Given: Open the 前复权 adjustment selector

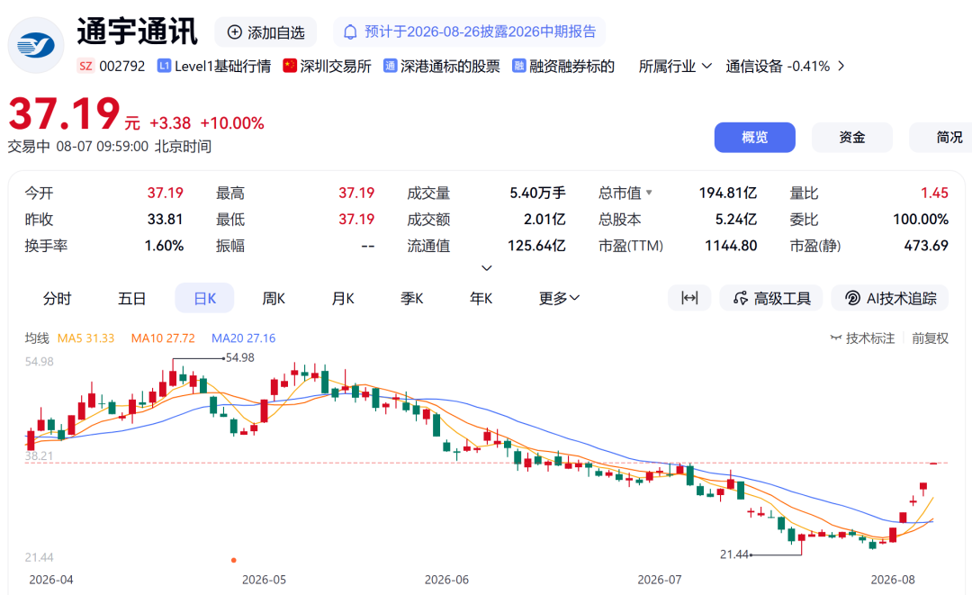Looking at the screenshot, I should (x=930, y=338).
